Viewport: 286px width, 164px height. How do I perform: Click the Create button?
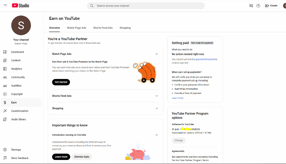coord(272,6)
